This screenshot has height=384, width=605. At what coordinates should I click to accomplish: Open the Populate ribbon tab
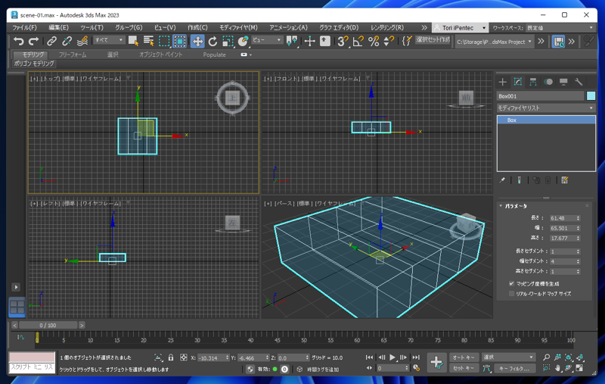pyautogui.click(x=214, y=55)
